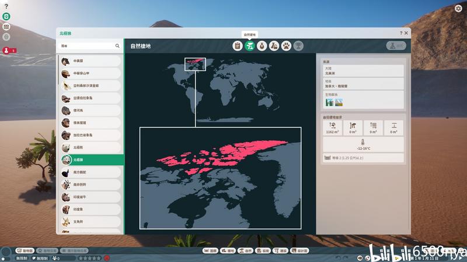This screenshot has width=467, height=262.
Task: Click the continent field 北美洲
Action: tap(363, 70)
